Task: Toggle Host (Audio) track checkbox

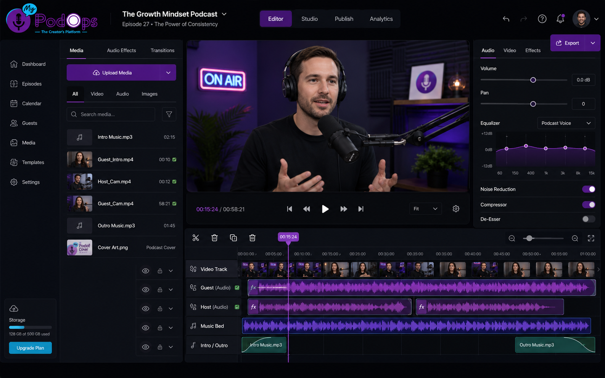Action: tap(237, 307)
